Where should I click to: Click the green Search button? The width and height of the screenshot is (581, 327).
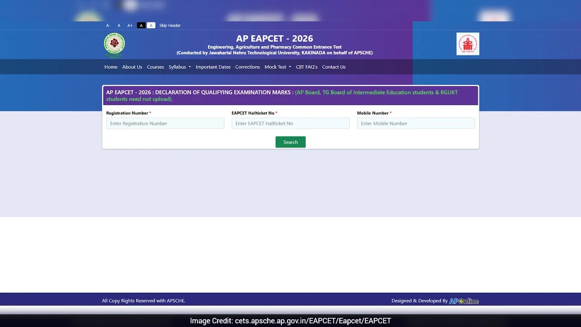(290, 142)
